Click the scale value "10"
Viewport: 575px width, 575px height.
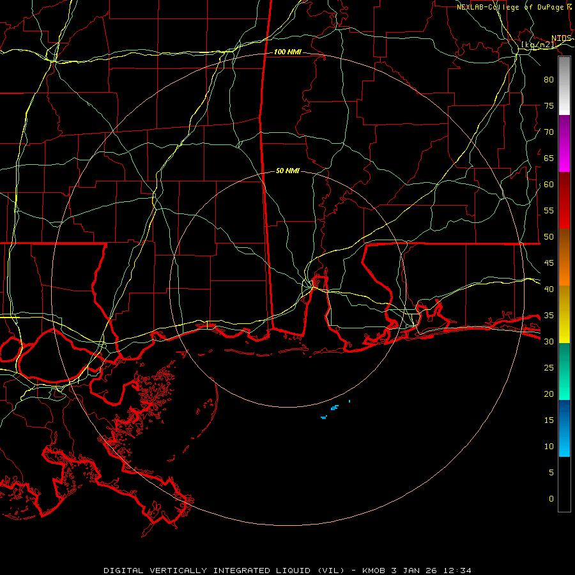point(549,447)
